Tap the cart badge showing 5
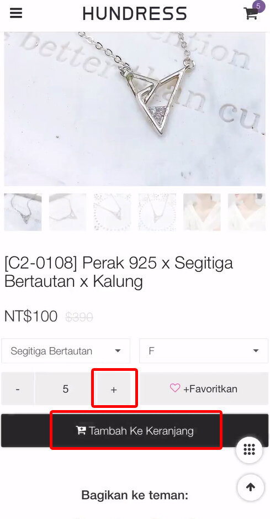Screen dimensions: 270x519 click(258, 6)
